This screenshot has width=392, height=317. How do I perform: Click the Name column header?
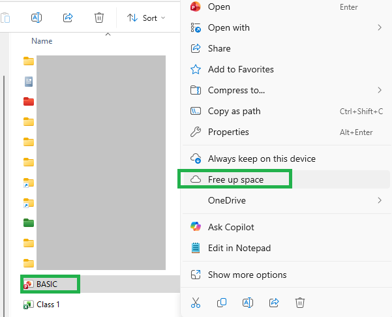pyautogui.click(x=42, y=41)
